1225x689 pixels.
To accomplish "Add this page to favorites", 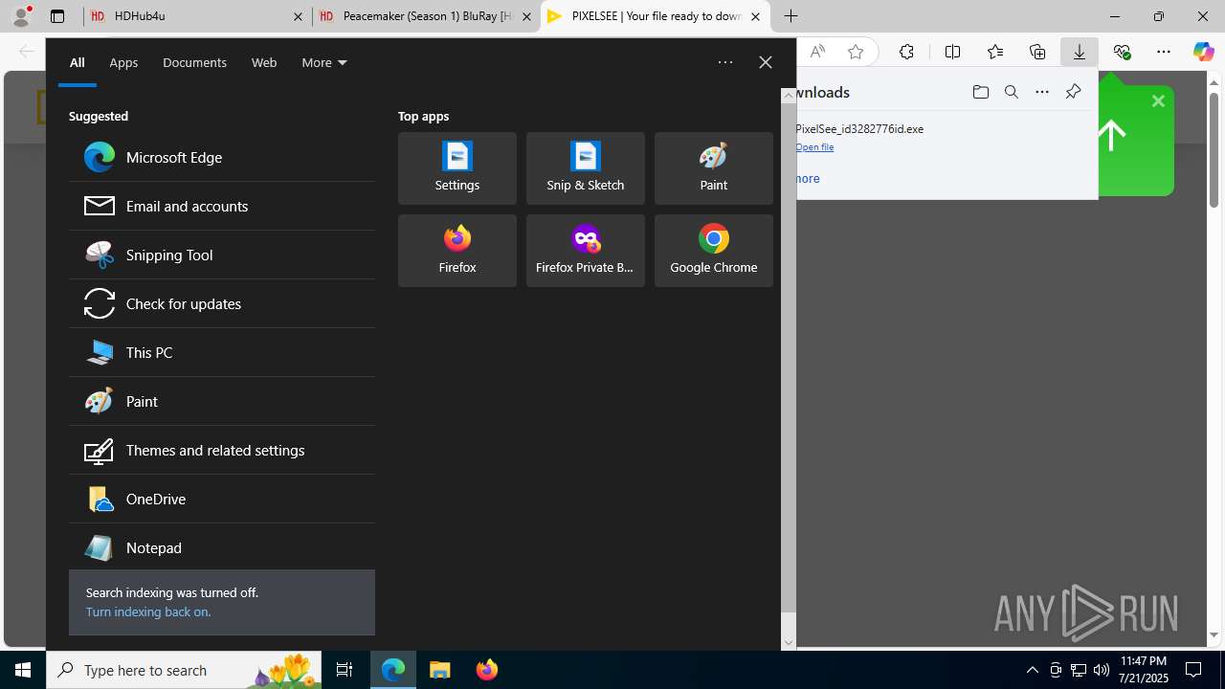I will pos(856,52).
